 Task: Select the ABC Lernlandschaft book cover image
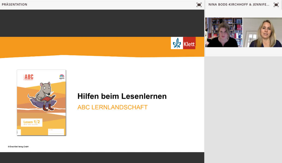(x=41, y=103)
